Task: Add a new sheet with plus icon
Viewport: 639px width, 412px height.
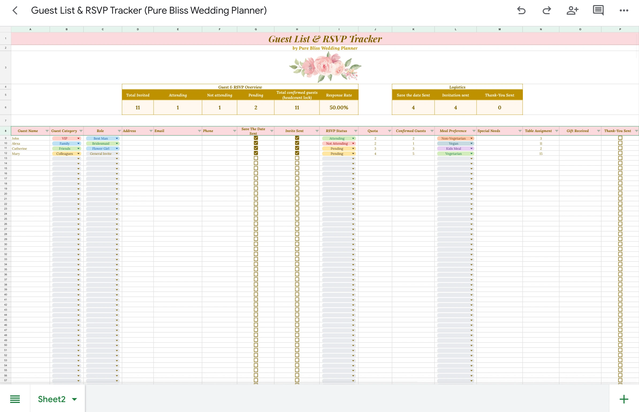Action: click(x=624, y=399)
